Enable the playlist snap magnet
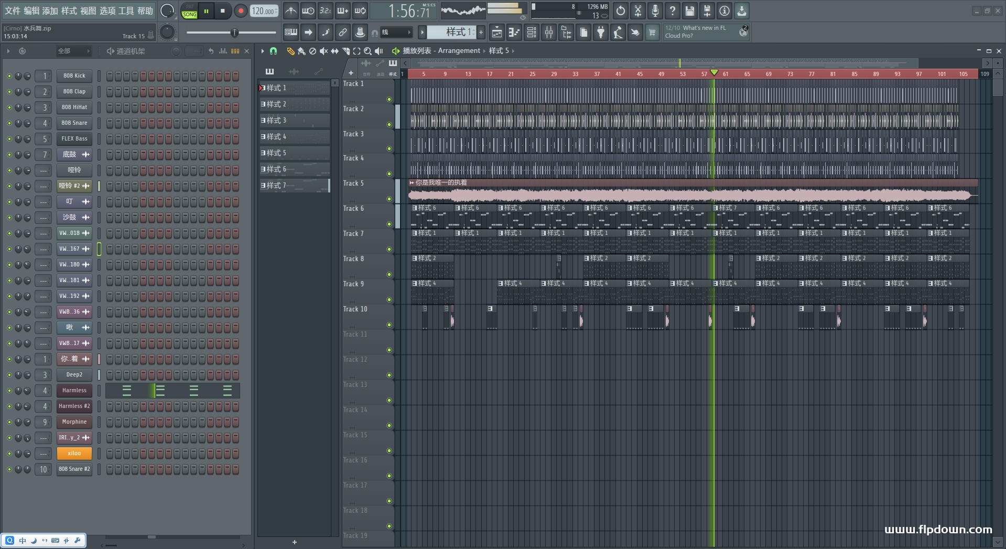Screen dimensions: 1006x549 pyautogui.click(x=273, y=51)
